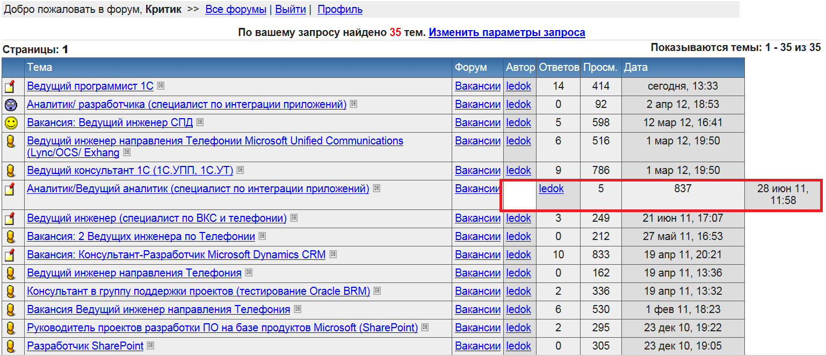This screenshot has height=356, width=826.
Task: Click the yellow figure icon beside Руководитель проектов разработки ПО
Action: (x=10, y=328)
